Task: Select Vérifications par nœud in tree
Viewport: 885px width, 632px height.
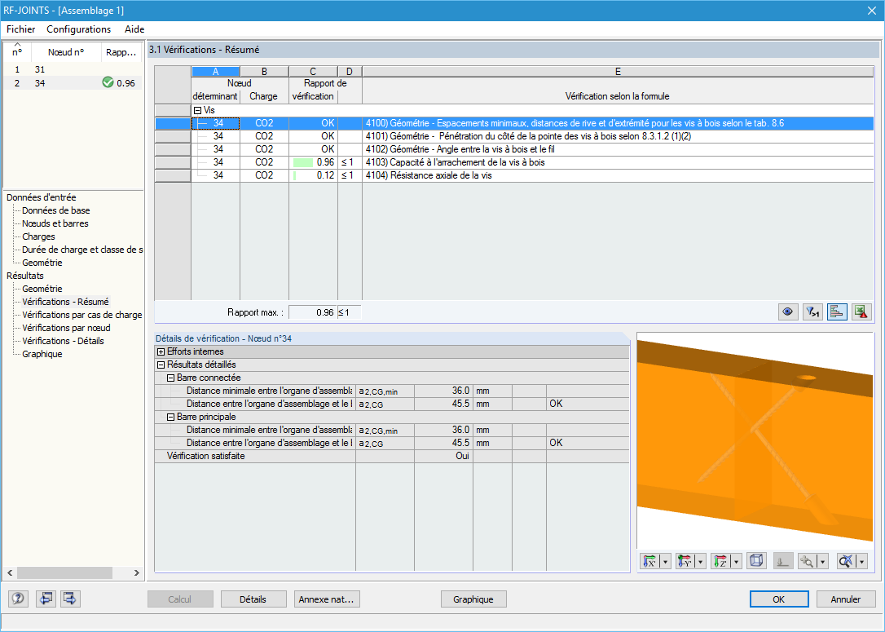Action: click(66, 328)
